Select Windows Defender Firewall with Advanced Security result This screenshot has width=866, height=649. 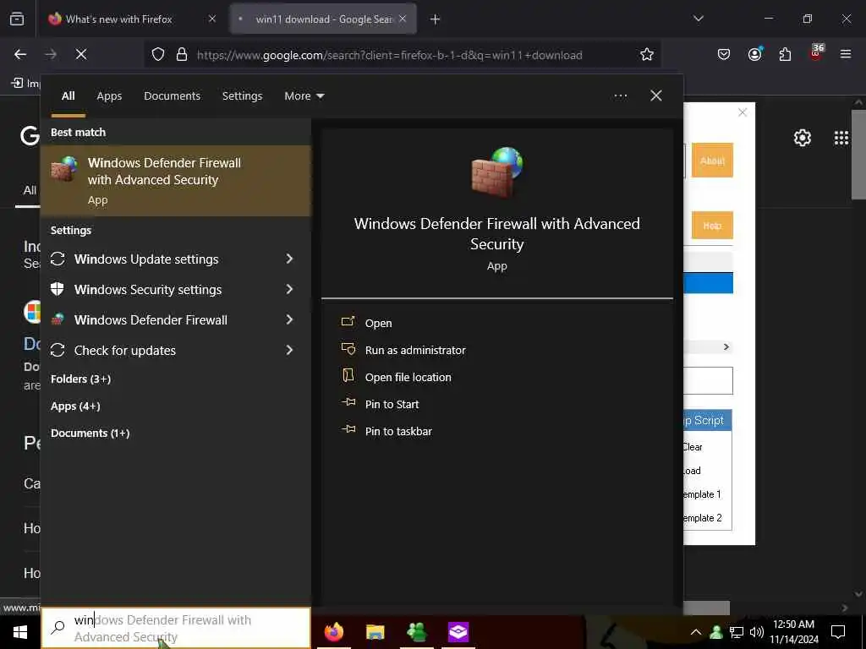[176, 181]
